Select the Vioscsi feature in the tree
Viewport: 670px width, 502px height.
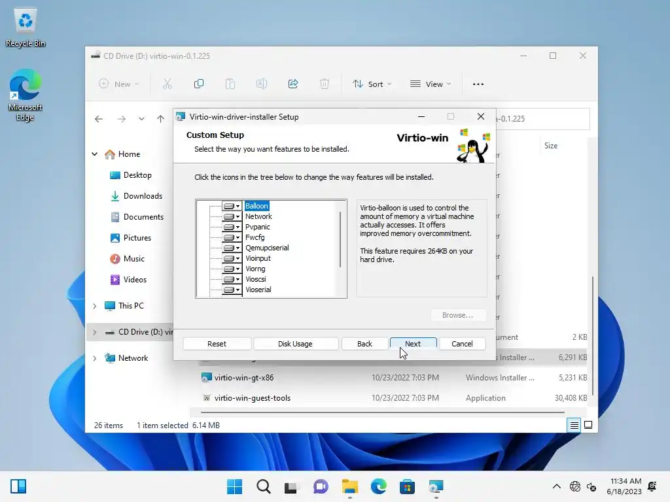coord(256,279)
